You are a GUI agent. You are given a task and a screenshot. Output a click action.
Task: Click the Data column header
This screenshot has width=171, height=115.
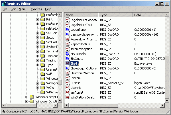point(148,15)
